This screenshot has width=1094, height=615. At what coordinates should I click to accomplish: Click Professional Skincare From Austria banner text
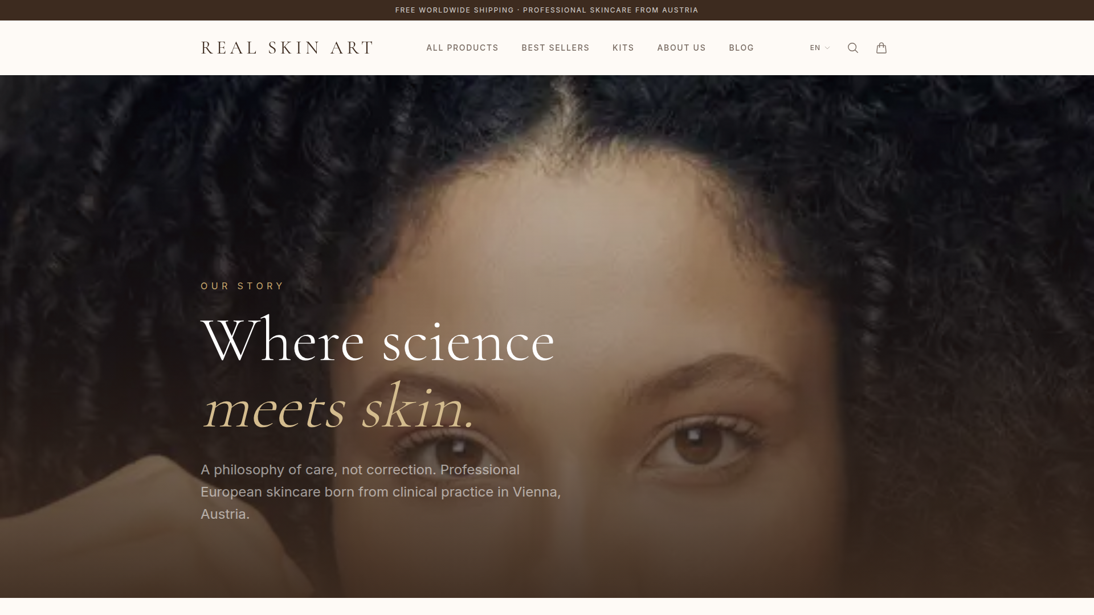click(610, 10)
